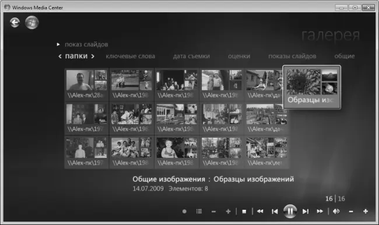Pause playback with the pause button

point(290,211)
